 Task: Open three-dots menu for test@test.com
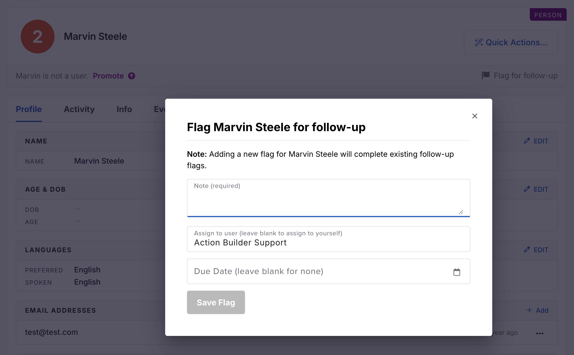540,333
